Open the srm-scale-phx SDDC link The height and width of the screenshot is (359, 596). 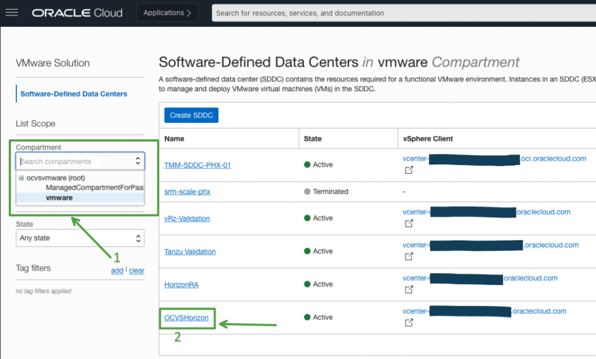(x=187, y=192)
